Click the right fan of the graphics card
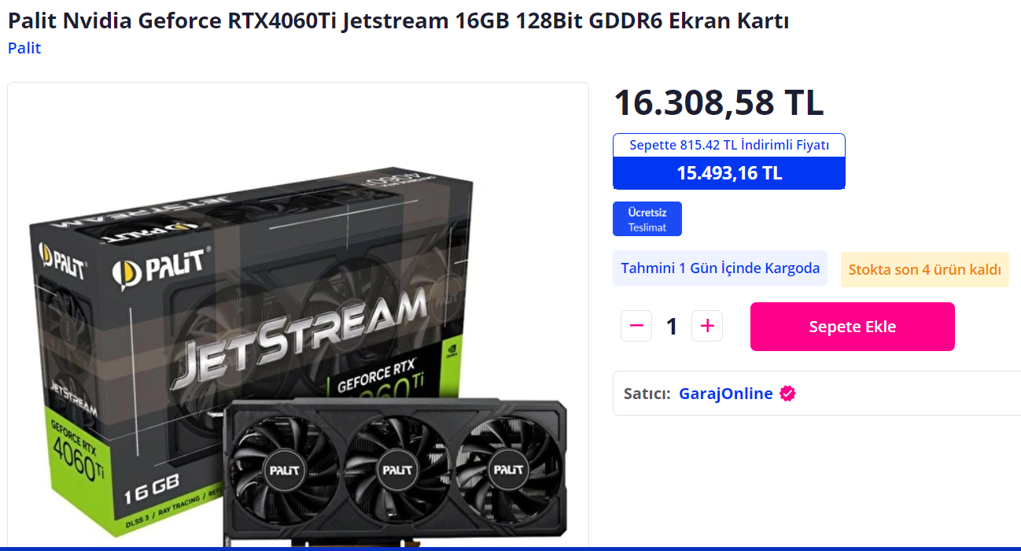The width and height of the screenshot is (1021, 551). tap(507, 469)
